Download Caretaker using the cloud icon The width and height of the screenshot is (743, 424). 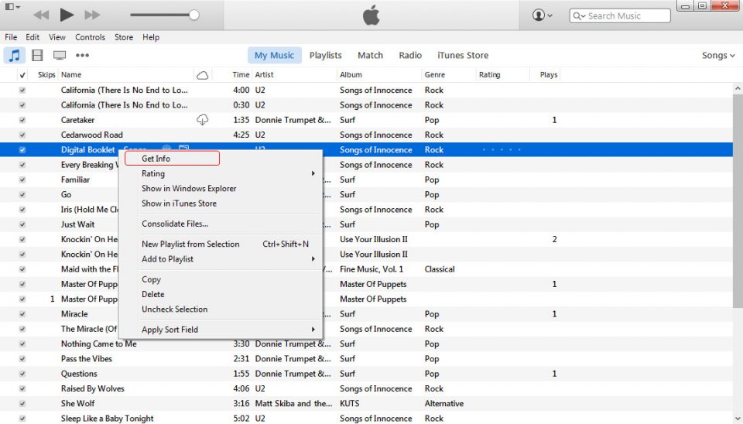(203, 120)
